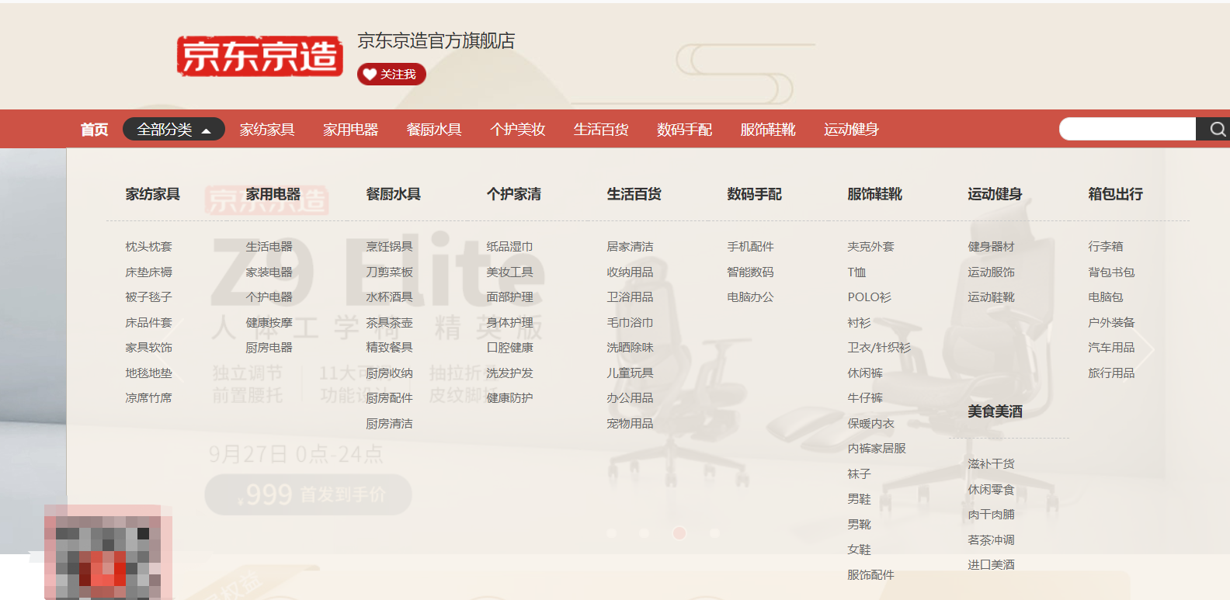
Task: Choose the 厨房电器 subcategory
Action: click(x=269, y=348)
